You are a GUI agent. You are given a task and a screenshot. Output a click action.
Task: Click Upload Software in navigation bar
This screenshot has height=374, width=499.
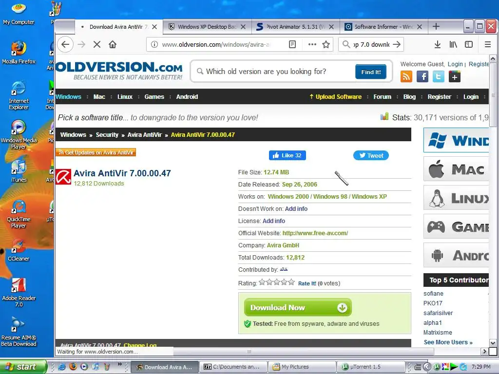336,97
